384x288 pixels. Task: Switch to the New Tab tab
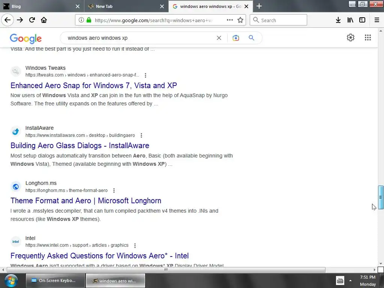pyautogui.click(x=126, y=6)
